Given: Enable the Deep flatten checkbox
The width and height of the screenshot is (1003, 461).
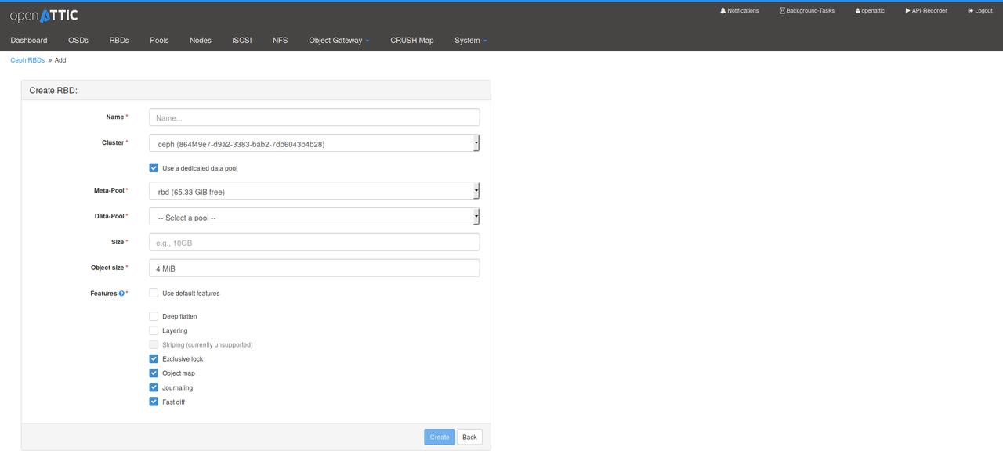Looking at the screenshot, I should pyautogui.click(x=154, y=316).
